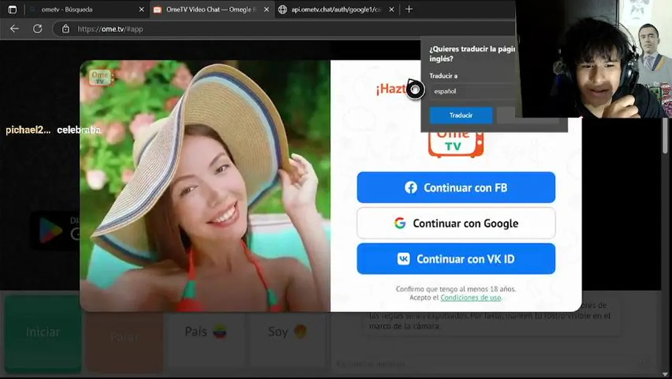Open the 'Traducir a' español dropdown
Image resolution: width=672 pixels, height=379 pixels.
click(472, 91)
